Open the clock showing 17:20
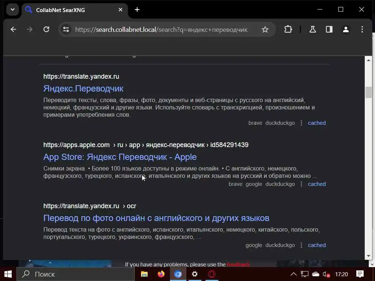This screenshot has height=281, width=375. (x=341, y=274)
